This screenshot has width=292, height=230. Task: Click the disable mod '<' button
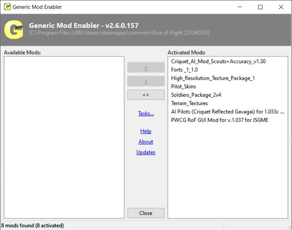[146, 81]
